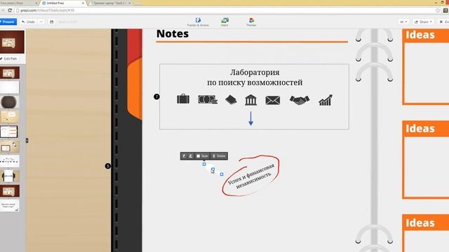Select the arrow's middle curve handle
The height and width of the screenshot is (252, 449).
click(x=213, y=169)
